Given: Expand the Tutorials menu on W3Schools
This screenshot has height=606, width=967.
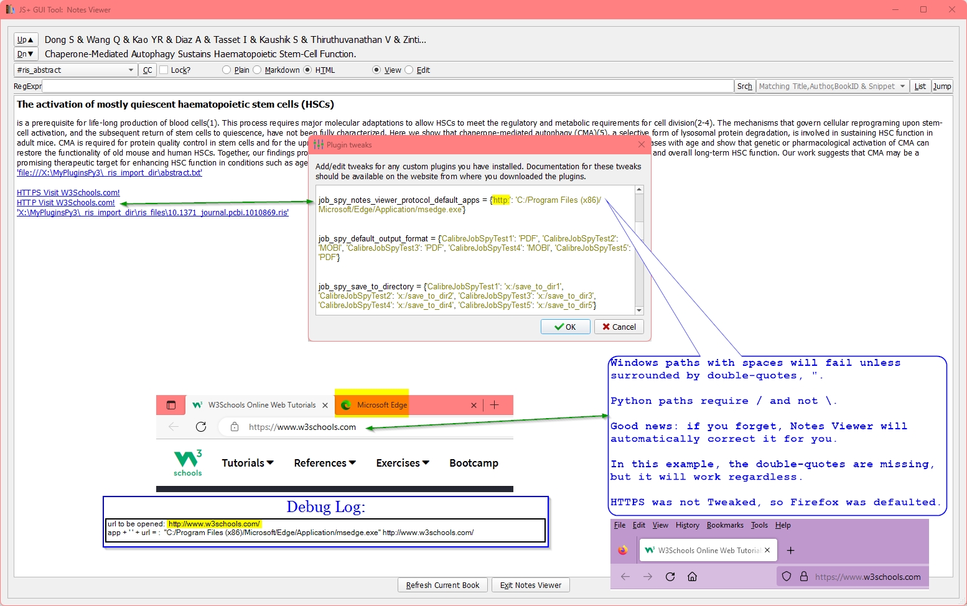Looking at the screenshot, I should click(x=248, y=463).
